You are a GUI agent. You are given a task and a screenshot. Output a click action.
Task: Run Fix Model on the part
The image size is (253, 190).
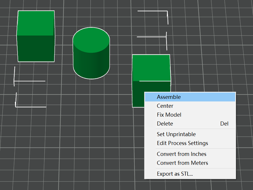coord(169,115)
